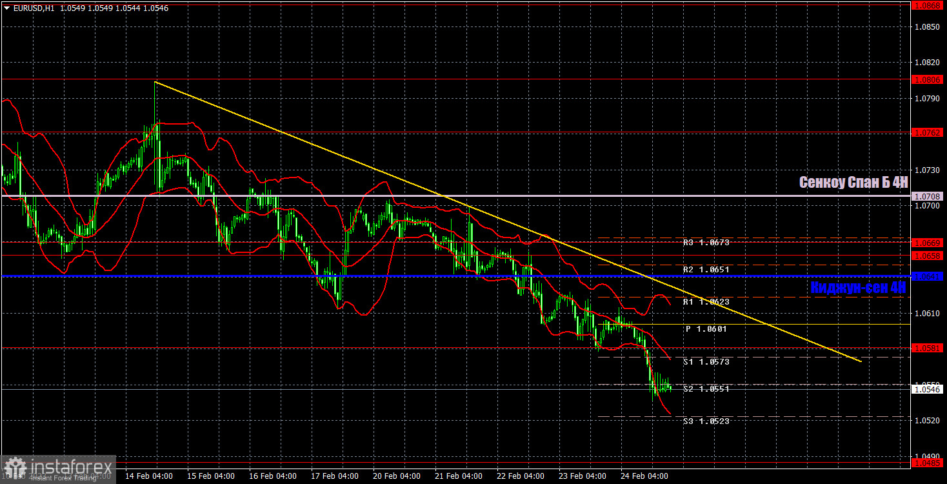Click the red 1.0485 price tag
The image size is (947, 484).
928,462
